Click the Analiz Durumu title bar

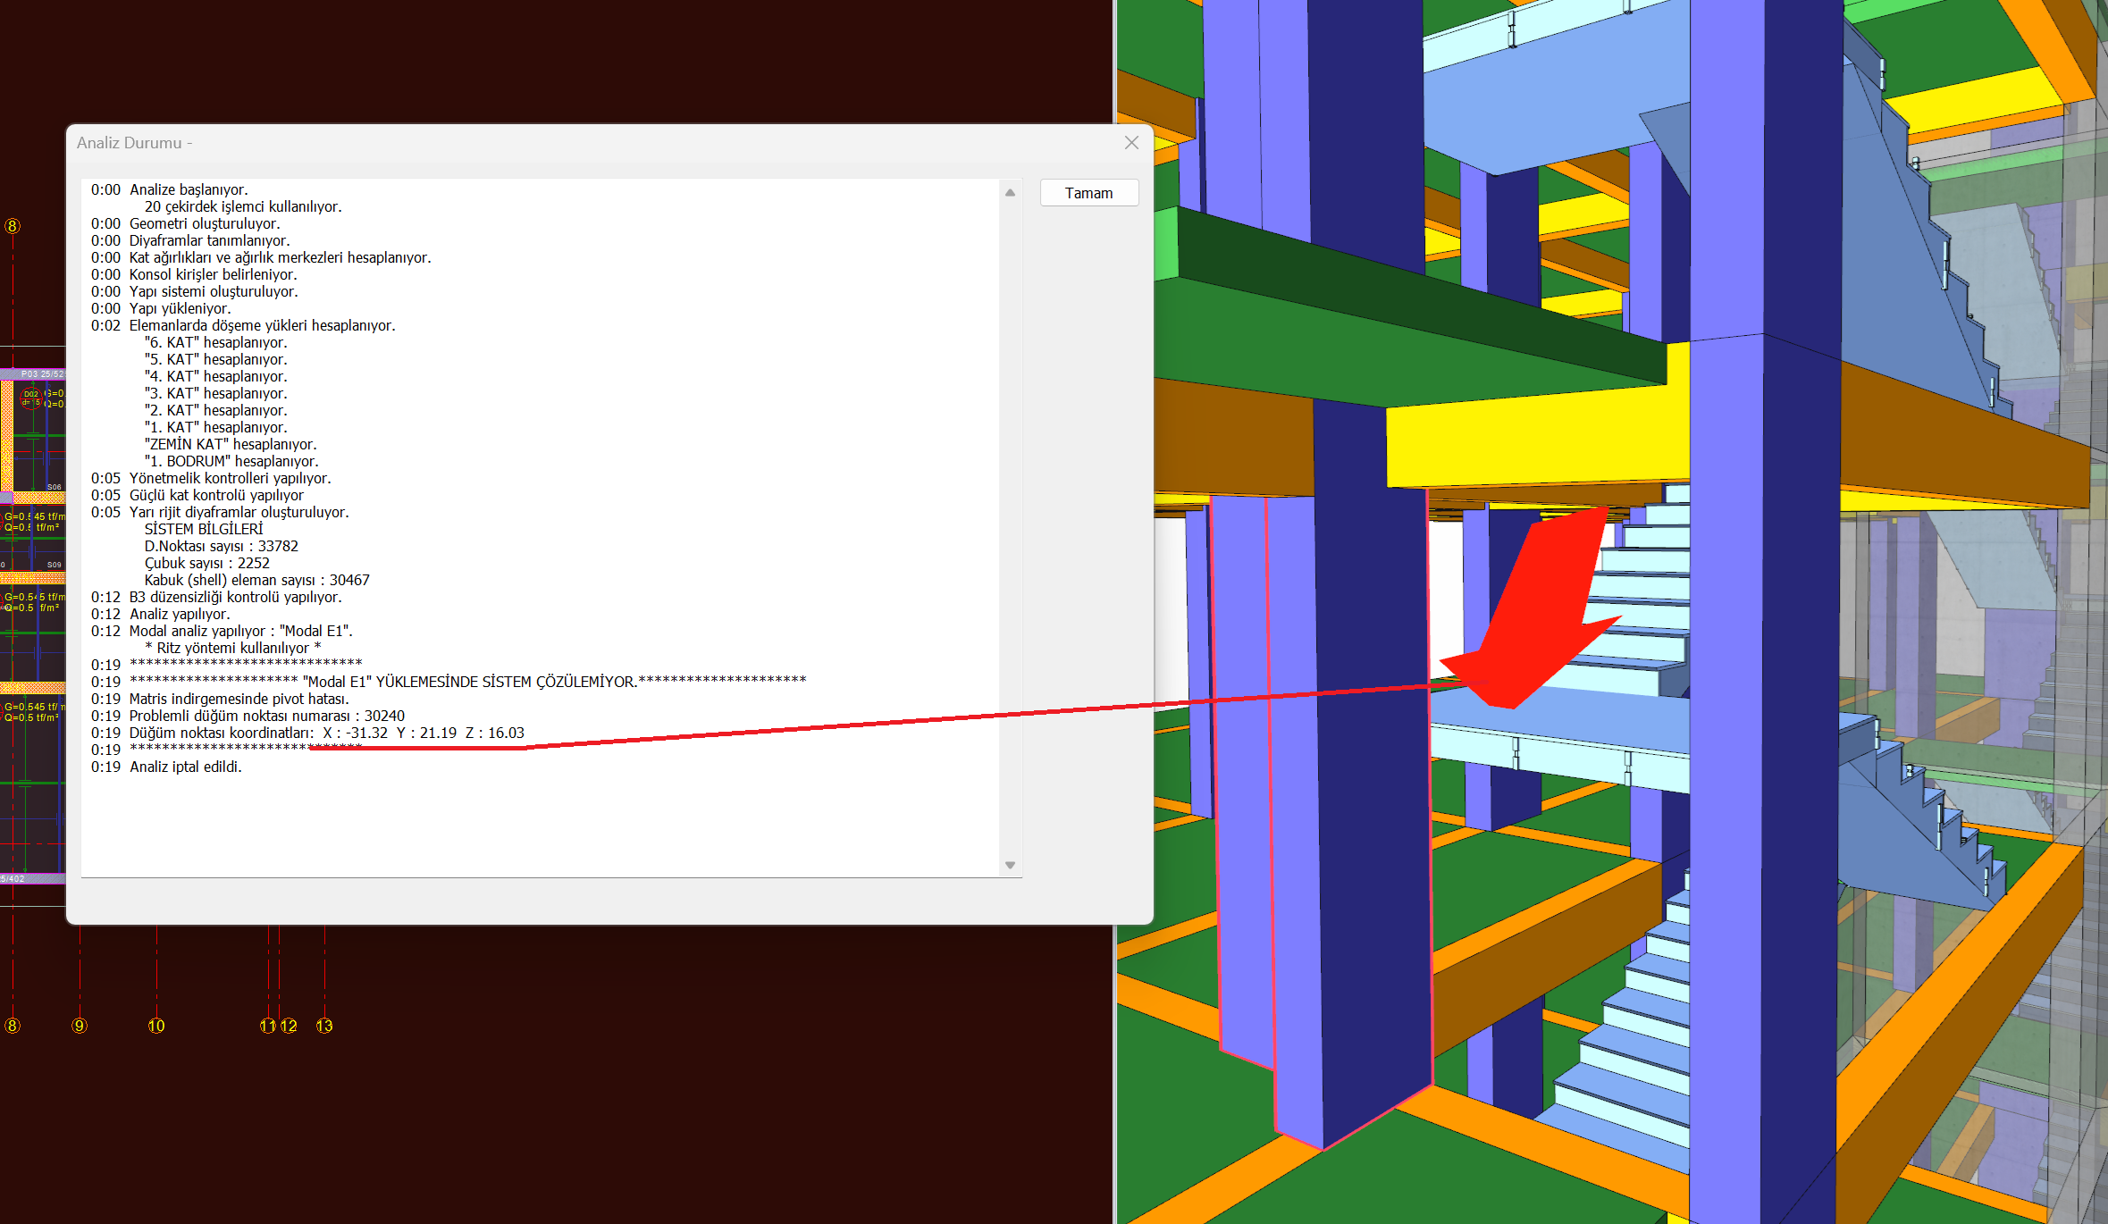tap(536, 143)
